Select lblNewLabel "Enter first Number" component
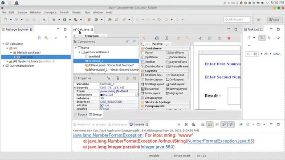The height and width of the screenshot is (160, 285). [x=110, y=65]
